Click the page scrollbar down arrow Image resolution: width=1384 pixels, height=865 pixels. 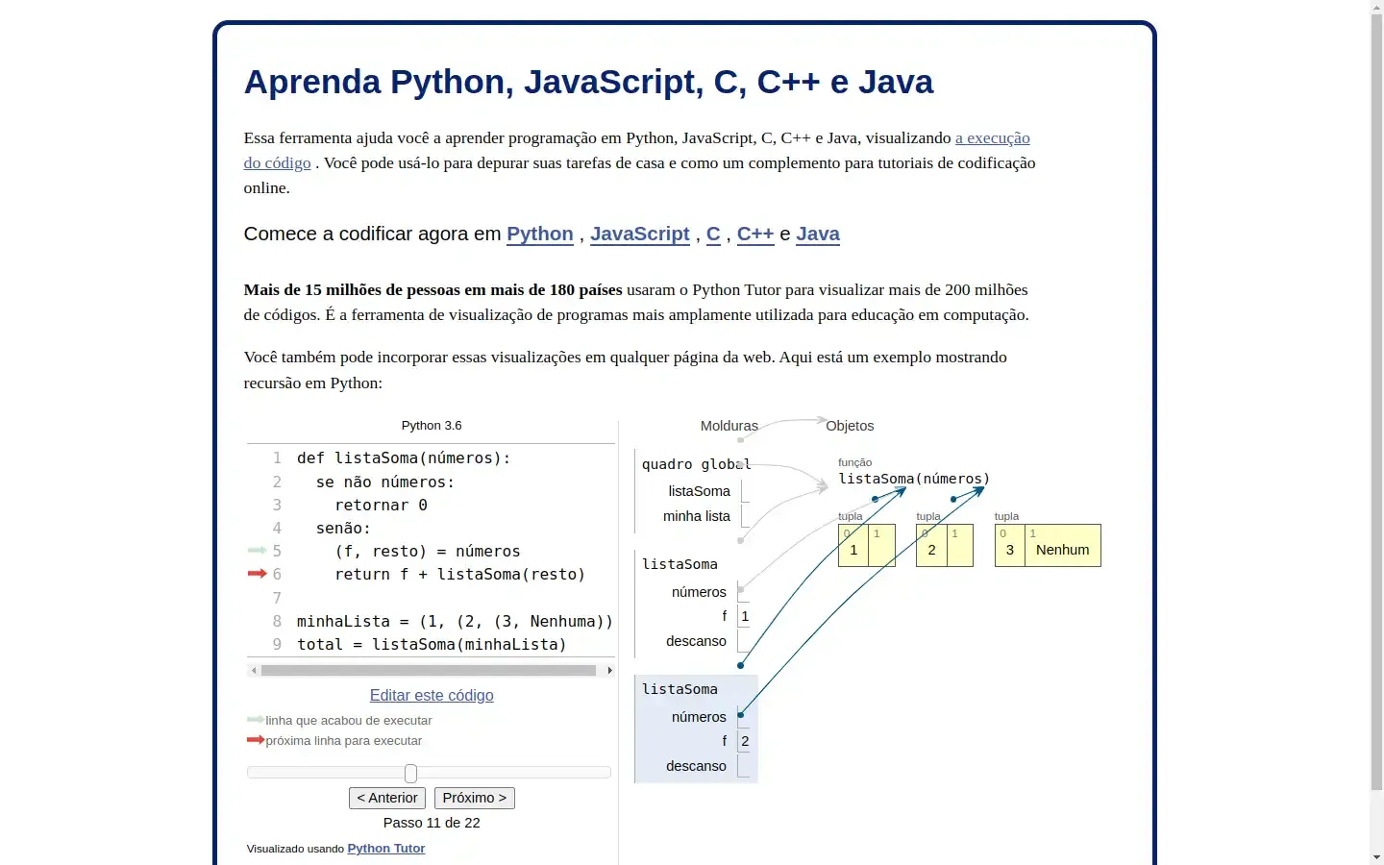pyautogui.click(x=1376, y=856)
